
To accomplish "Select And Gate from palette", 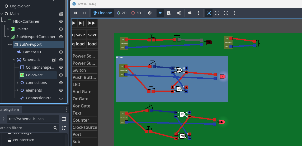I will [82, 92].
